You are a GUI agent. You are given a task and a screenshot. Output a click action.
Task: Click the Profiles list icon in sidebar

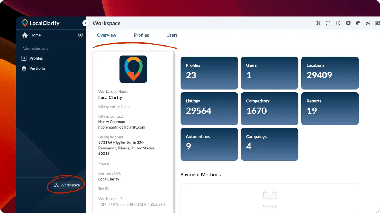click(24, 58)
